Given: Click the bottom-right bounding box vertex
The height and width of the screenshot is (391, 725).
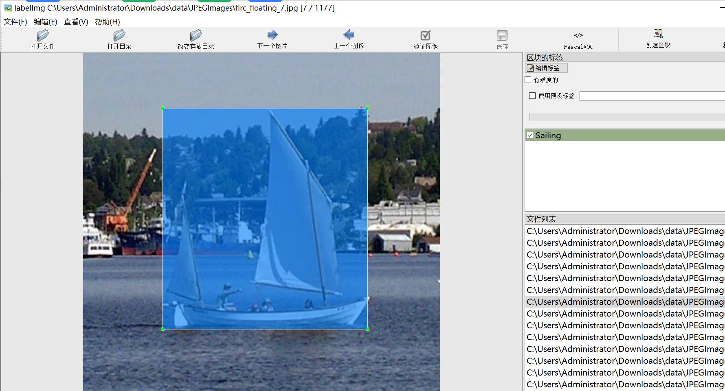Looking at the screenshot, I should (367, 329).
